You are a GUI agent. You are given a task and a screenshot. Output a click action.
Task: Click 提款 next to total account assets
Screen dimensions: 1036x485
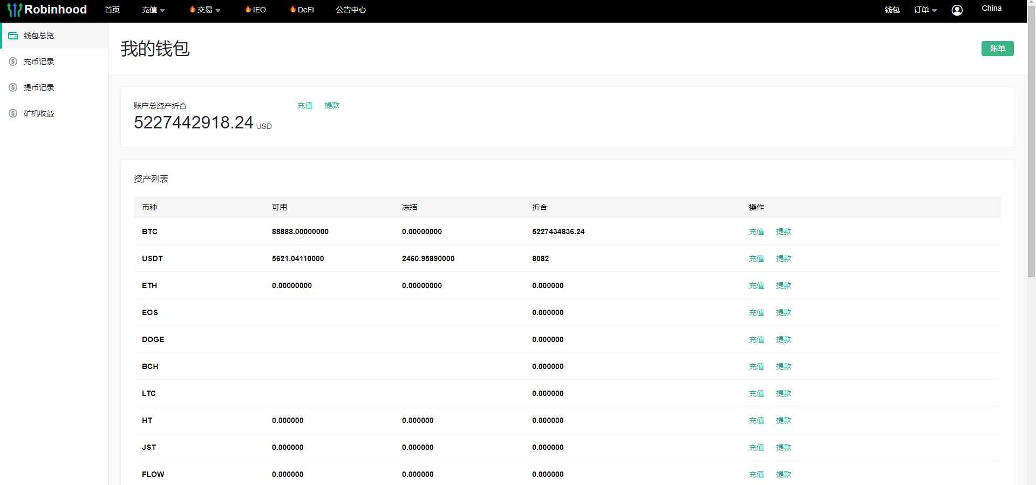pos(332,105)
